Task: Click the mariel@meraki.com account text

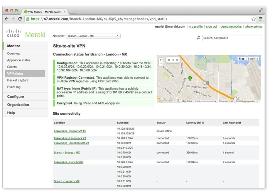Action: tap(170, 26)
